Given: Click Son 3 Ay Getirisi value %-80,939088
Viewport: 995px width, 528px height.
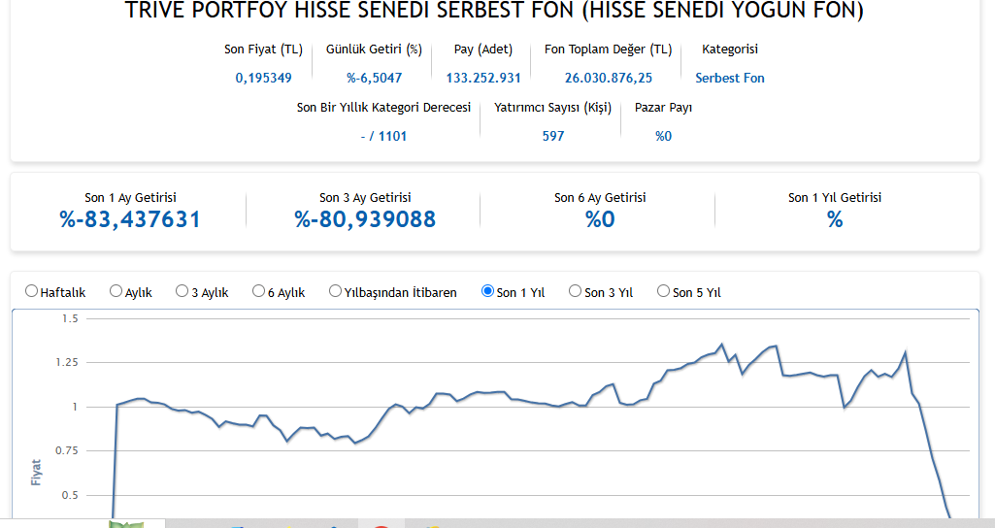Looking at the screenshot, I should 365,219.
